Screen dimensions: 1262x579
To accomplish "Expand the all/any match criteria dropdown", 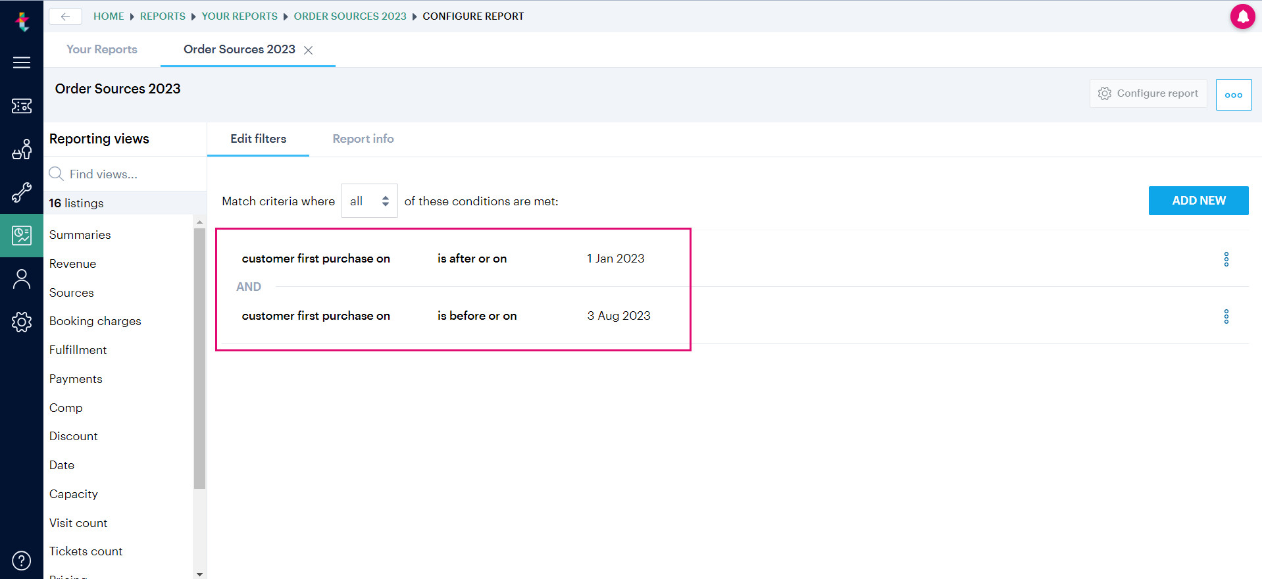I will (x=369, y=201).
